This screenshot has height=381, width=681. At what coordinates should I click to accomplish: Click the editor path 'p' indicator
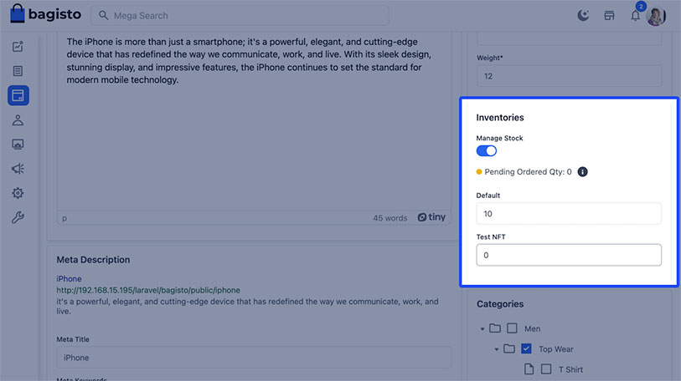click(64, 218)
